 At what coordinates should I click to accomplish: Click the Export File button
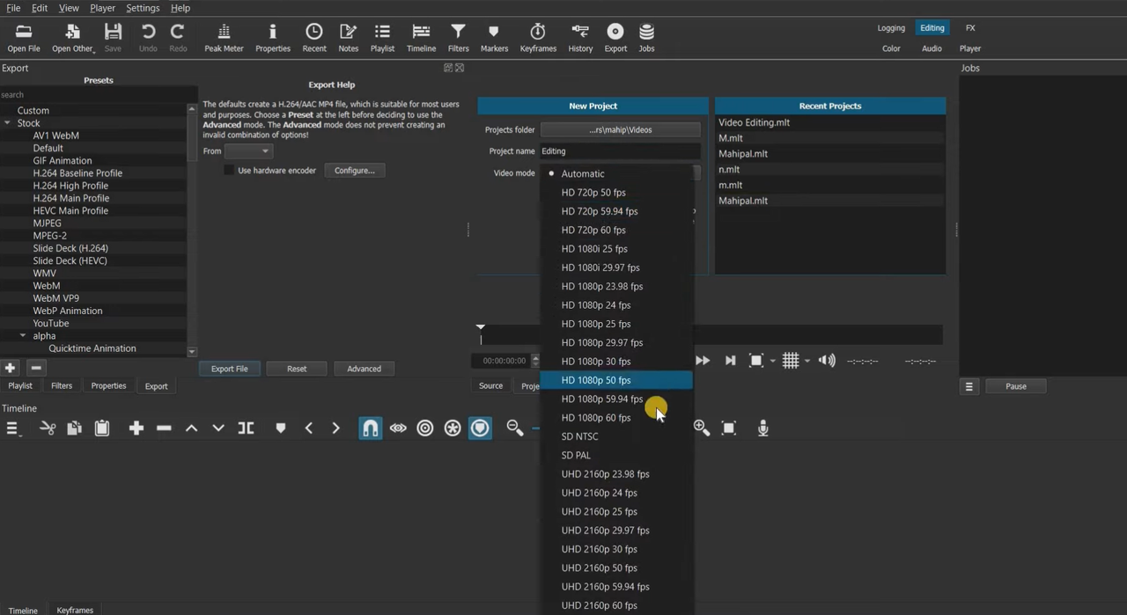[229, 369]
